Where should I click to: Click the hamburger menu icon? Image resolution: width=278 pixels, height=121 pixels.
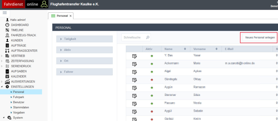(5, 13)
